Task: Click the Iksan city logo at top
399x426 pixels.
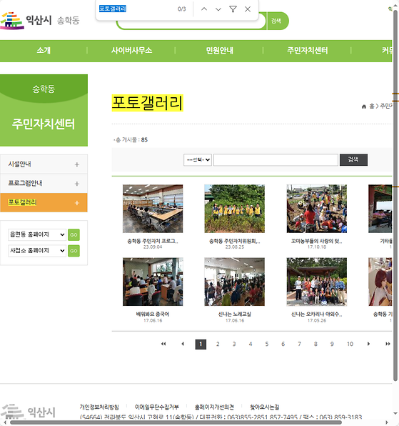Action: 40,21
